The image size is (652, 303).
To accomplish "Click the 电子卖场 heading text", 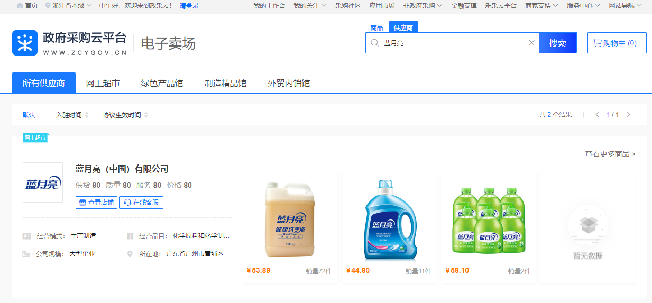I will [168, 43].
